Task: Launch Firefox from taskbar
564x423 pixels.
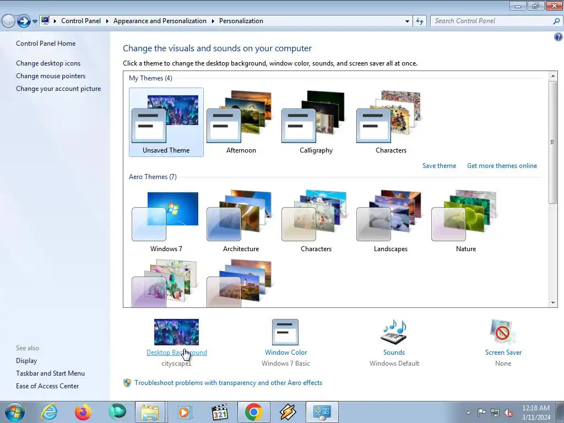Action: [83, 412]
